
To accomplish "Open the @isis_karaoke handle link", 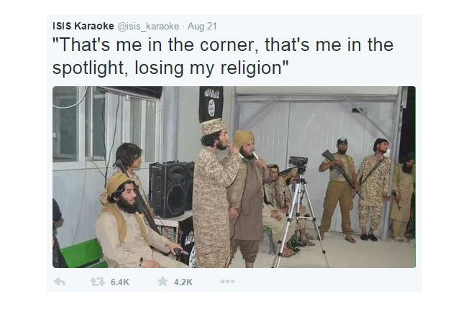I will pos(148,27).
